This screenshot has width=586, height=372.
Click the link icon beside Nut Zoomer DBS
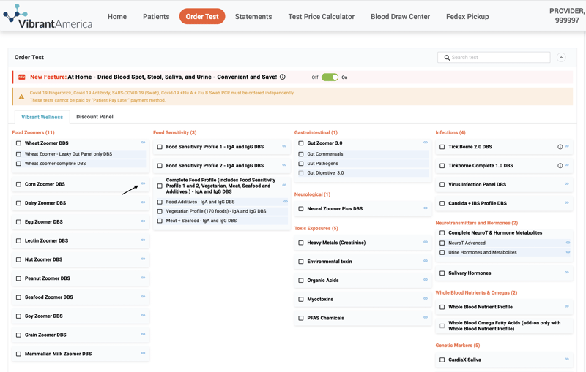tap(143, 259)
